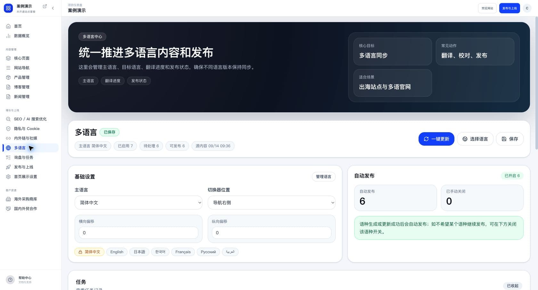538x290 pixels.
Task: Click the 海外采购商库 building icon
Action: pyautogui.click(x=8, y=199)
